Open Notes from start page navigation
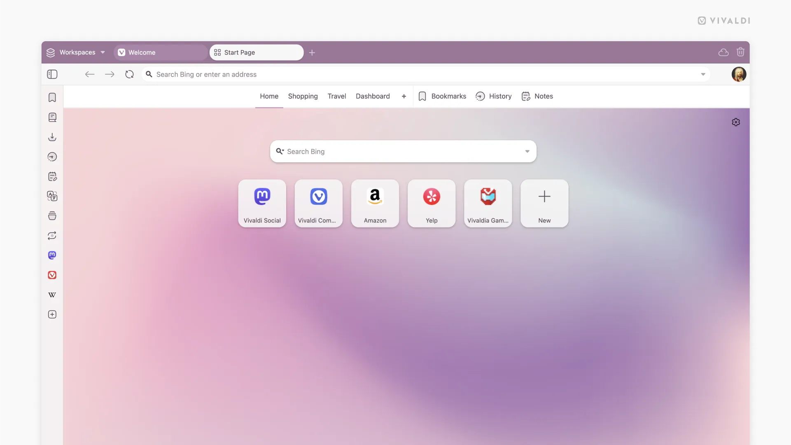Screen dimensions: 791x445 (x=537, y=96)
